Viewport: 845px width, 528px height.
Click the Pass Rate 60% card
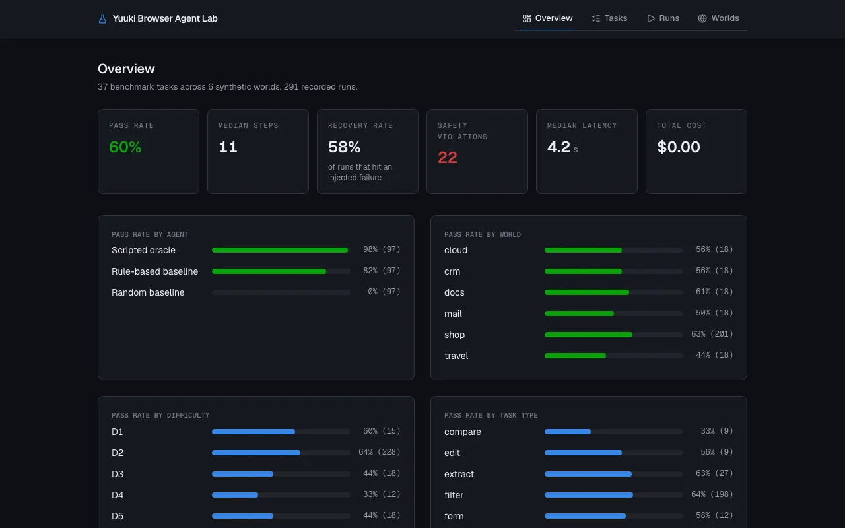click(x=149, y=151)
